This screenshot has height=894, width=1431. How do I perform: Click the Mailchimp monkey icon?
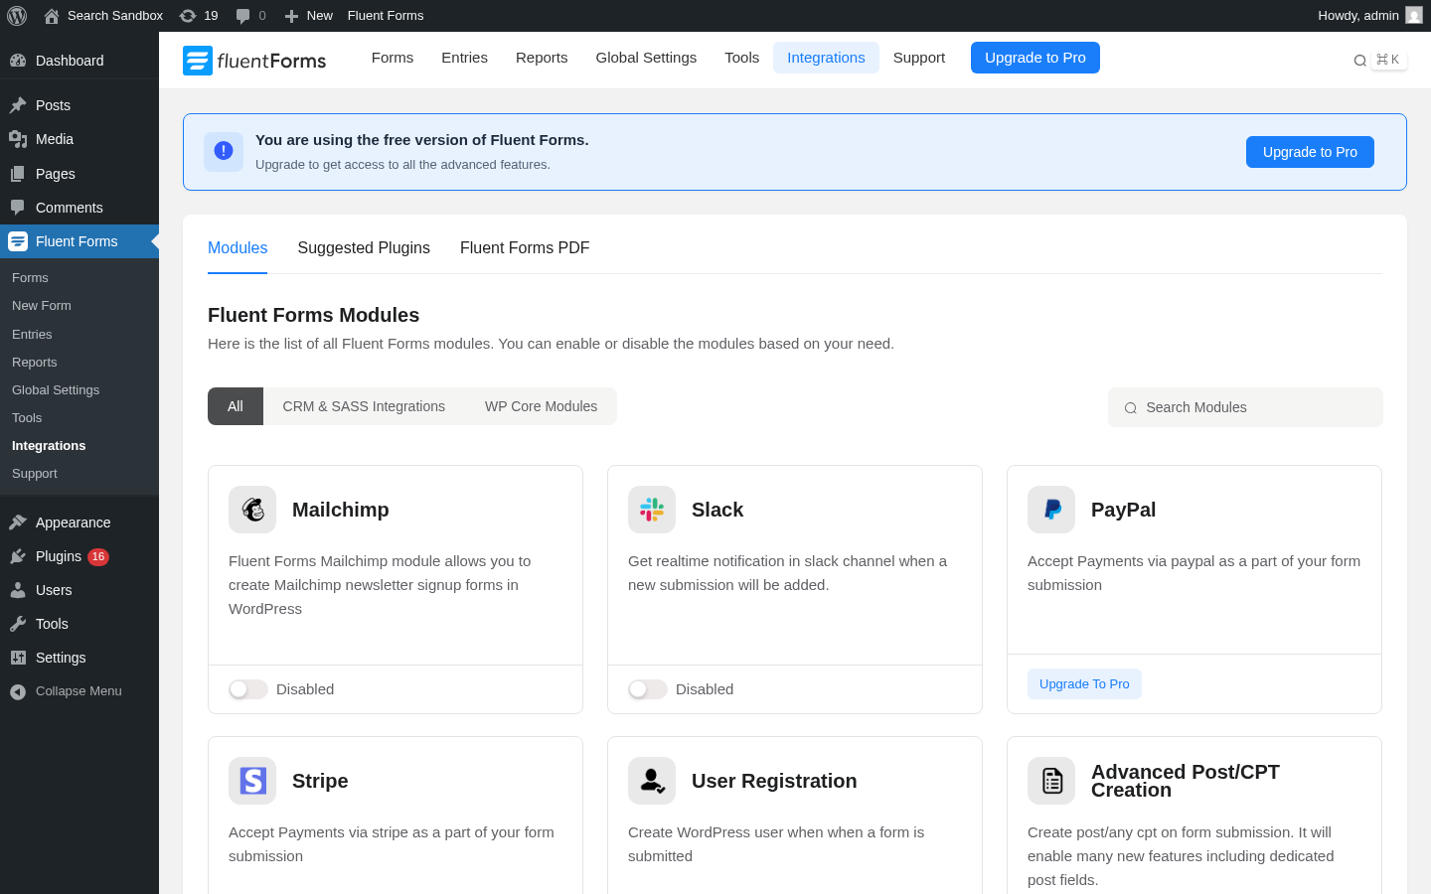coord(252,510)
